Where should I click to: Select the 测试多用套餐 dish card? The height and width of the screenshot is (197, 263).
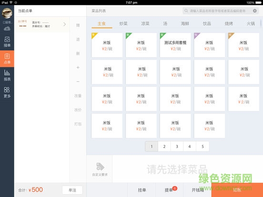175,45
